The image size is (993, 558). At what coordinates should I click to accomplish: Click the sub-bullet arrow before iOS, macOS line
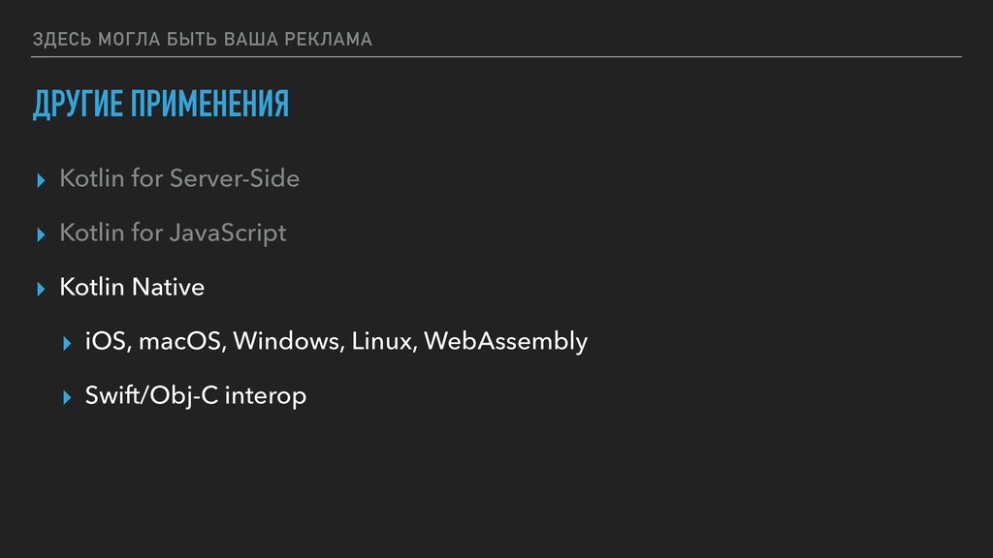[x=65, y=343]
